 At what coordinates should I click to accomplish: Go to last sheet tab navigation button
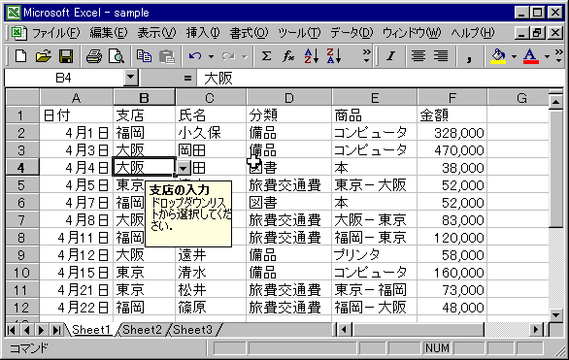pos(56,330)
